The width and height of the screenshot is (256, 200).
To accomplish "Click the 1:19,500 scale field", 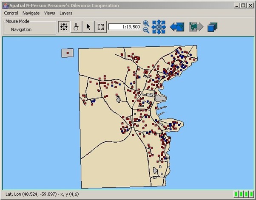I will (125, 27).
